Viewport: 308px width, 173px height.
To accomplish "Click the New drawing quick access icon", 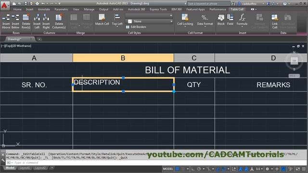I will pos(14,3).
